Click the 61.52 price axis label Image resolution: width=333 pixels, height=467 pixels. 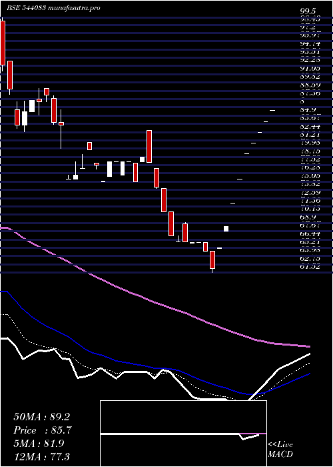click(x=310, y=267)
